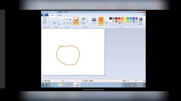
Task: Show hidden tray icons arrow
Action: coord(126,85)
